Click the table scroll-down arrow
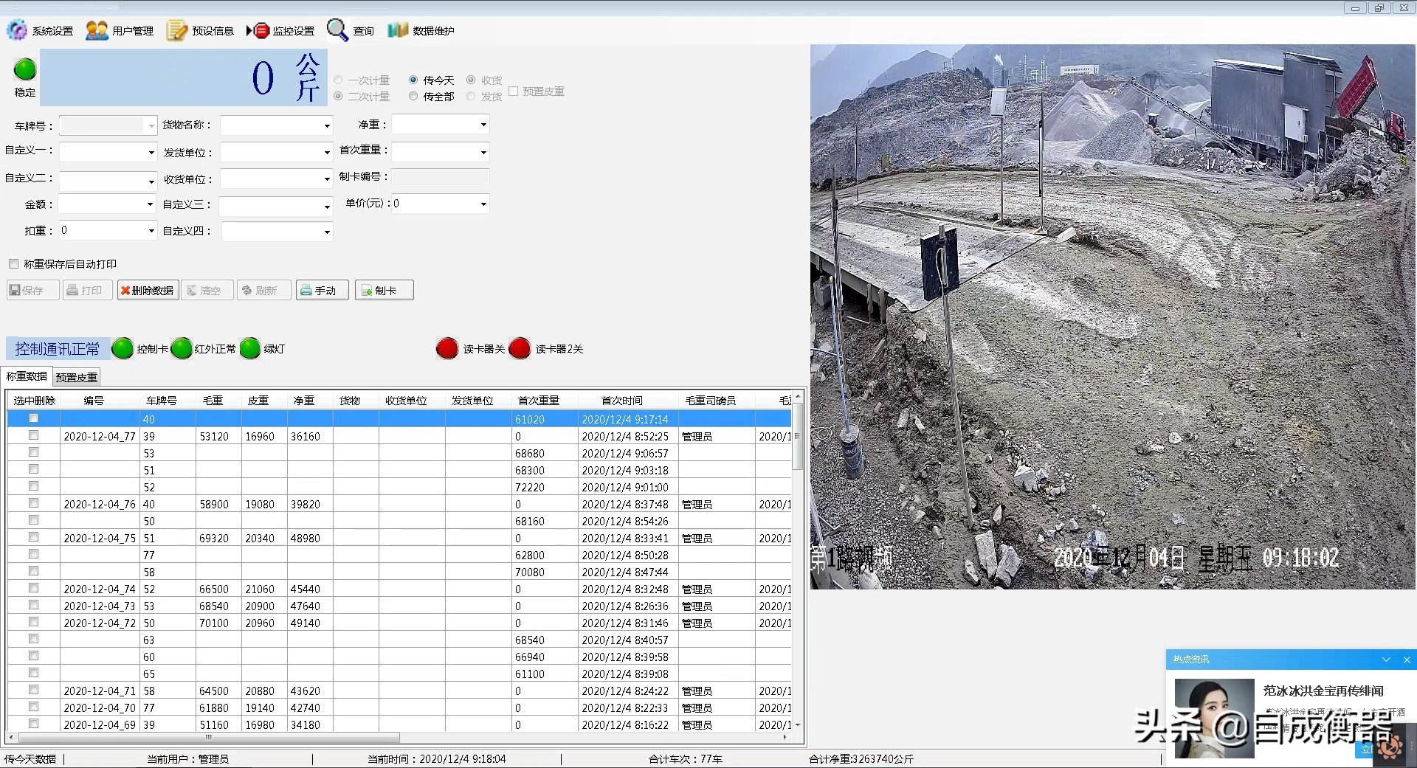The image size is (1417, 768). [797, 725]
